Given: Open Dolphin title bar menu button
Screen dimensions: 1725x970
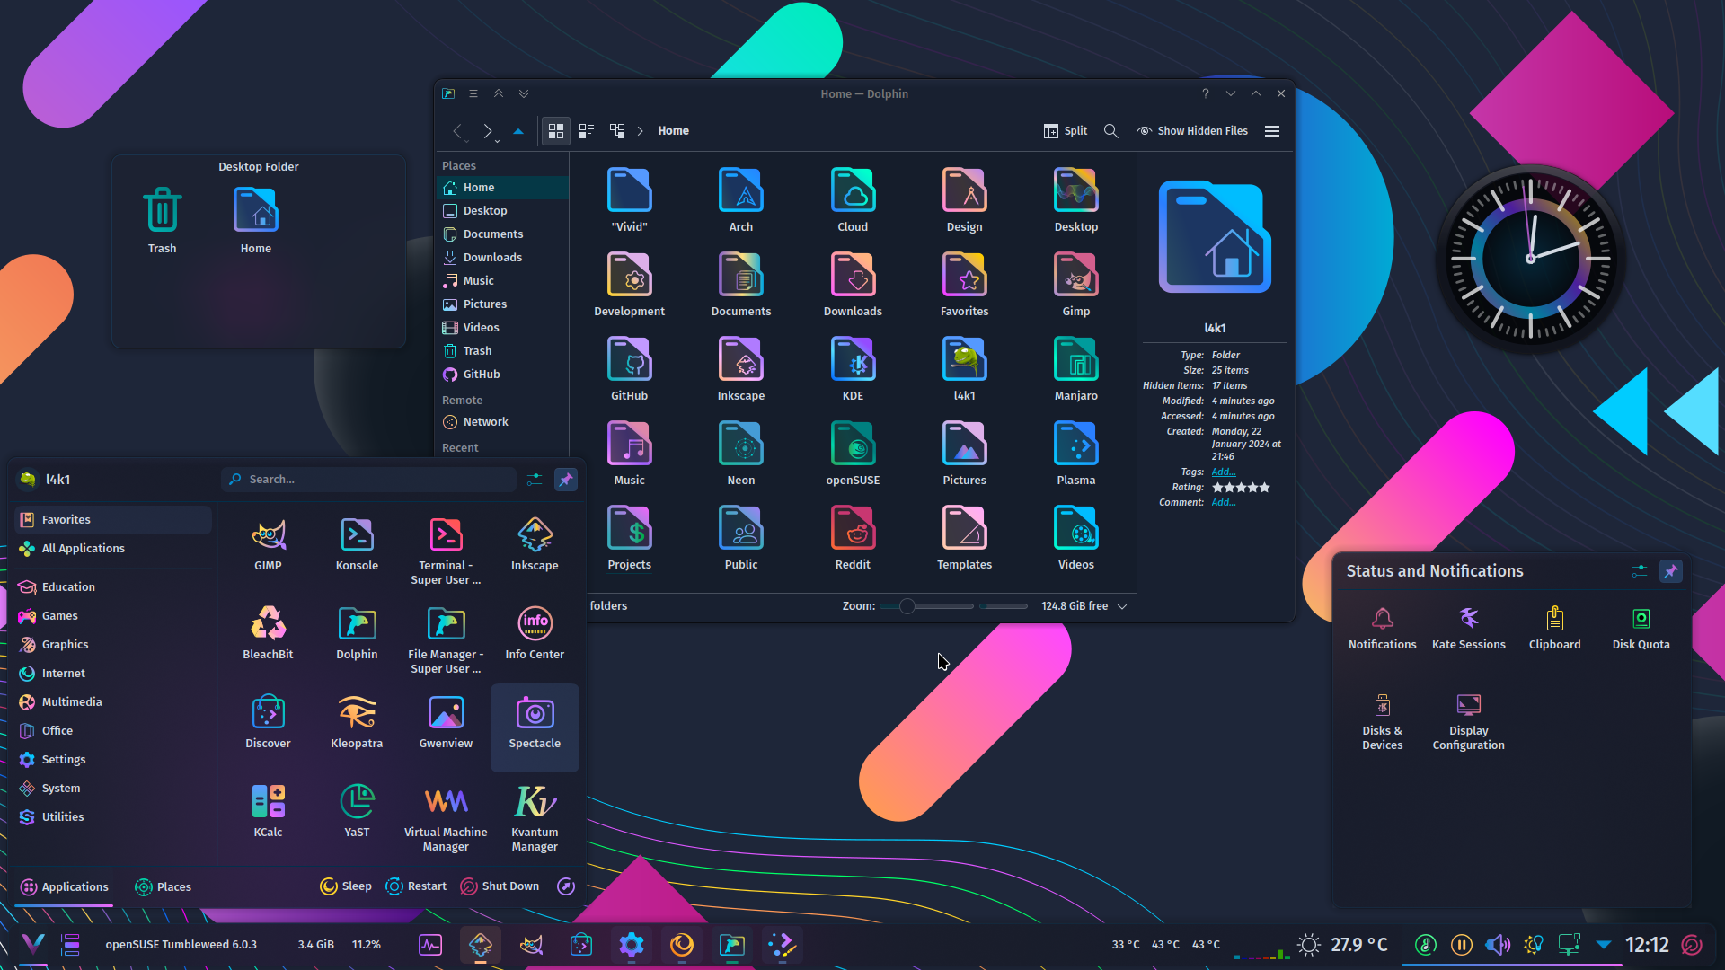Looking at the screenshot, I should pos(473,93).
